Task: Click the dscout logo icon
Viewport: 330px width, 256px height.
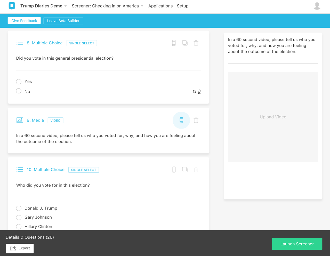Action: [12, 6]
